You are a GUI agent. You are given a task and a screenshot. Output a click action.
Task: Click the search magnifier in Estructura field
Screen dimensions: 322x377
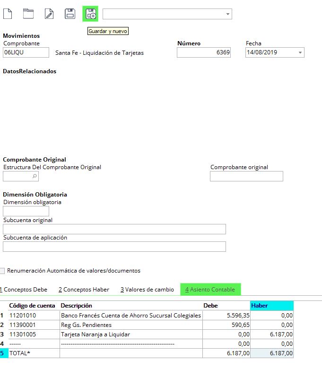35,176
